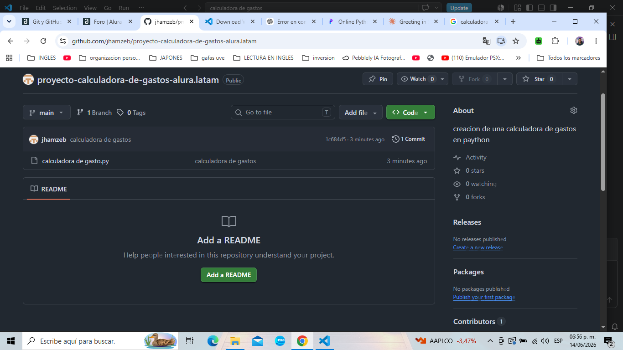Screen dimensions: 623x350
Task: Pin the repository with Pin button
Action: [378, 79]
